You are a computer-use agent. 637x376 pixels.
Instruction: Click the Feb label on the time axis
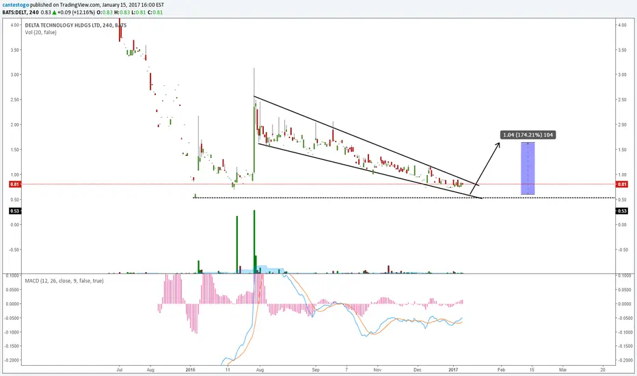pos(501,370)
